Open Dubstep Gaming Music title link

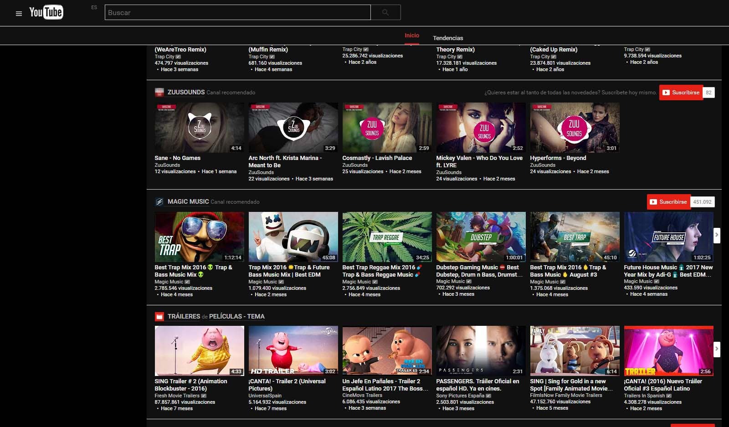pos(479,271)
